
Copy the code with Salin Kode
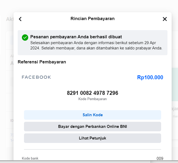click(93, 115)
